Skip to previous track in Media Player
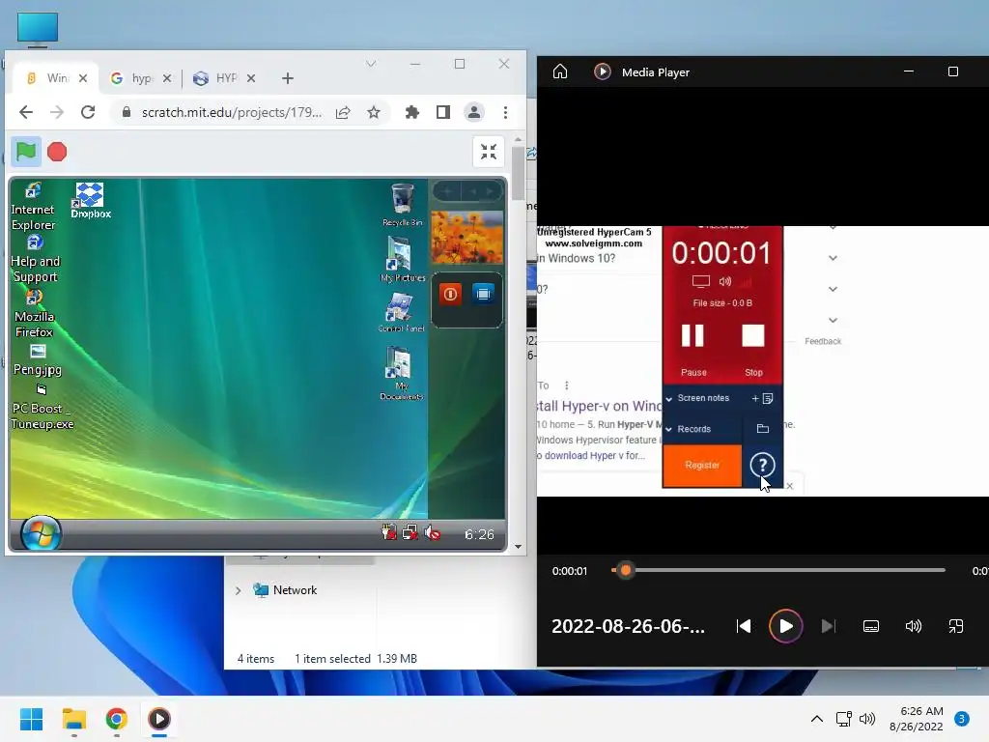 point(745,626)
